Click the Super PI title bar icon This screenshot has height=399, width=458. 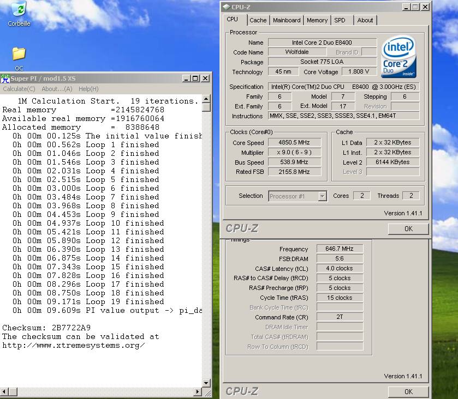coord(5,78)
